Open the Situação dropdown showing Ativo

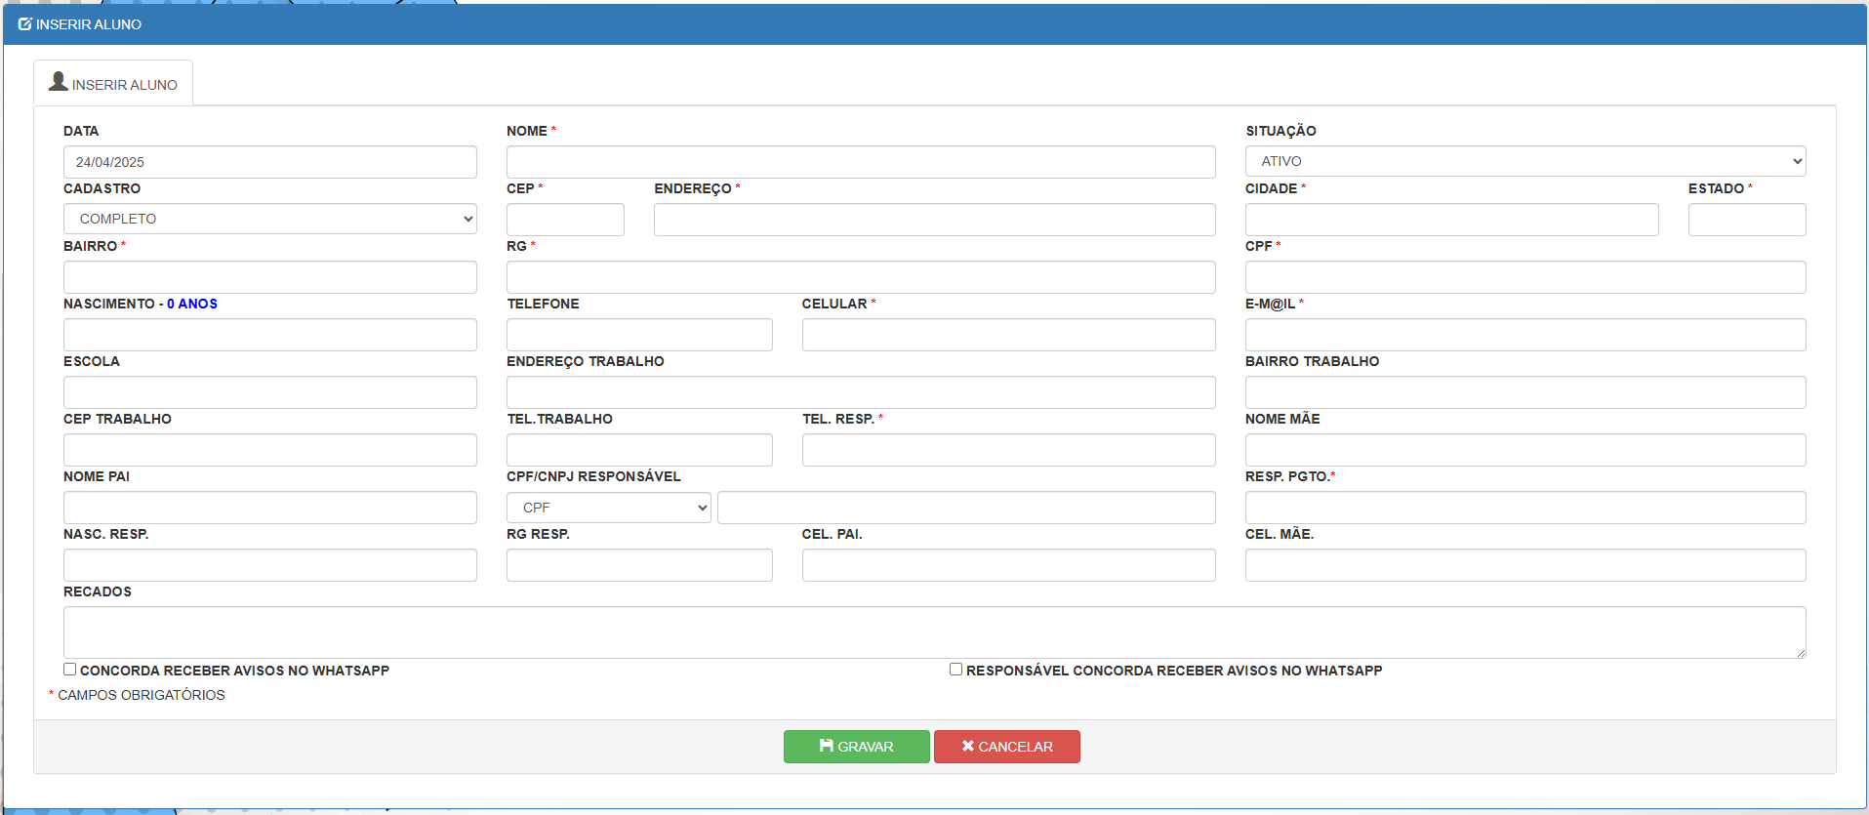(x=1524, y=161)
